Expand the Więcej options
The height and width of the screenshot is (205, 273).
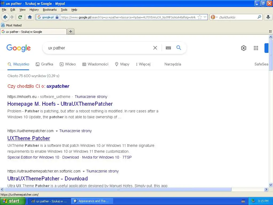(x=143, y=64)
